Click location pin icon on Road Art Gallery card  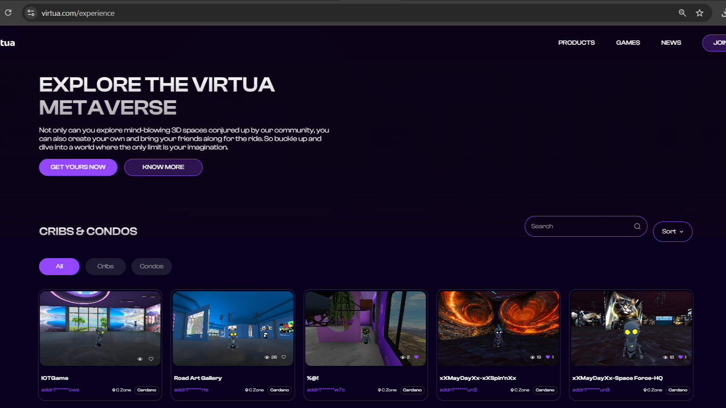tap(247, 390)
